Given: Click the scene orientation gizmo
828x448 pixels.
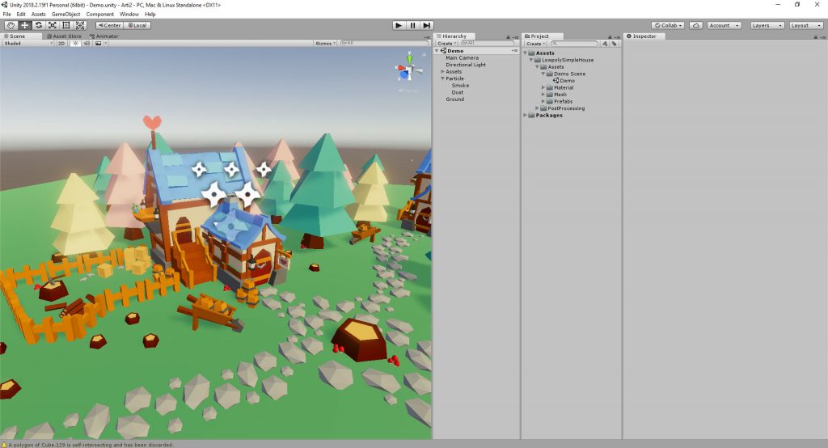Looking at the screenshot, I should click(x=408, y=67).
